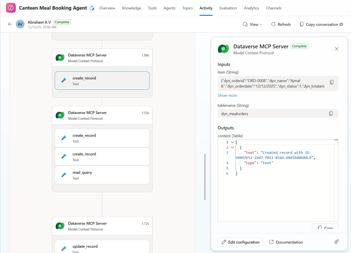Click the AV user avatar
Screen dimensions: 351x253
click(x=20, y=24)
